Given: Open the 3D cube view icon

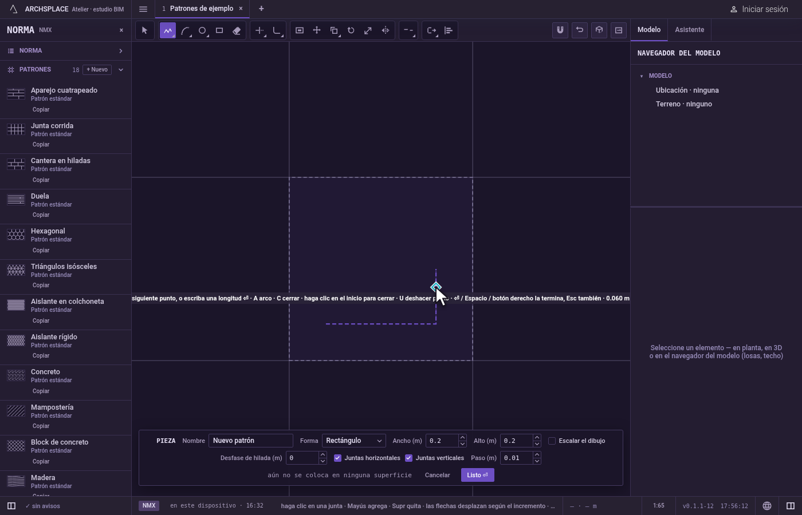Looking at the screenshot, I should (599, 30).
